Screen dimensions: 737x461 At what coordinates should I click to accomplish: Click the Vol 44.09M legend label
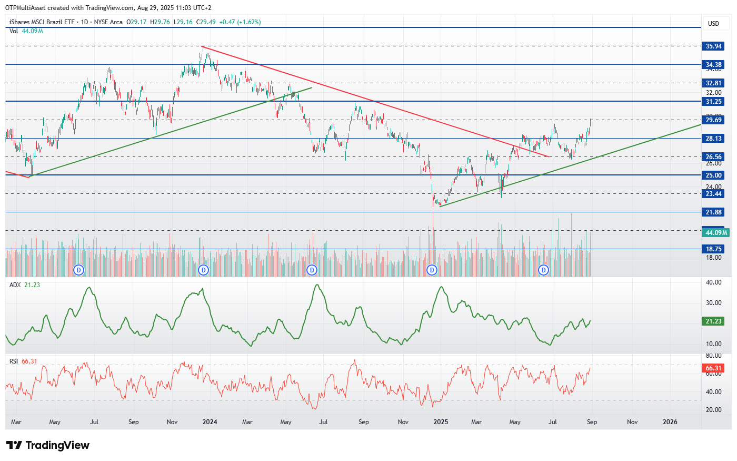(x=26, y=31)
